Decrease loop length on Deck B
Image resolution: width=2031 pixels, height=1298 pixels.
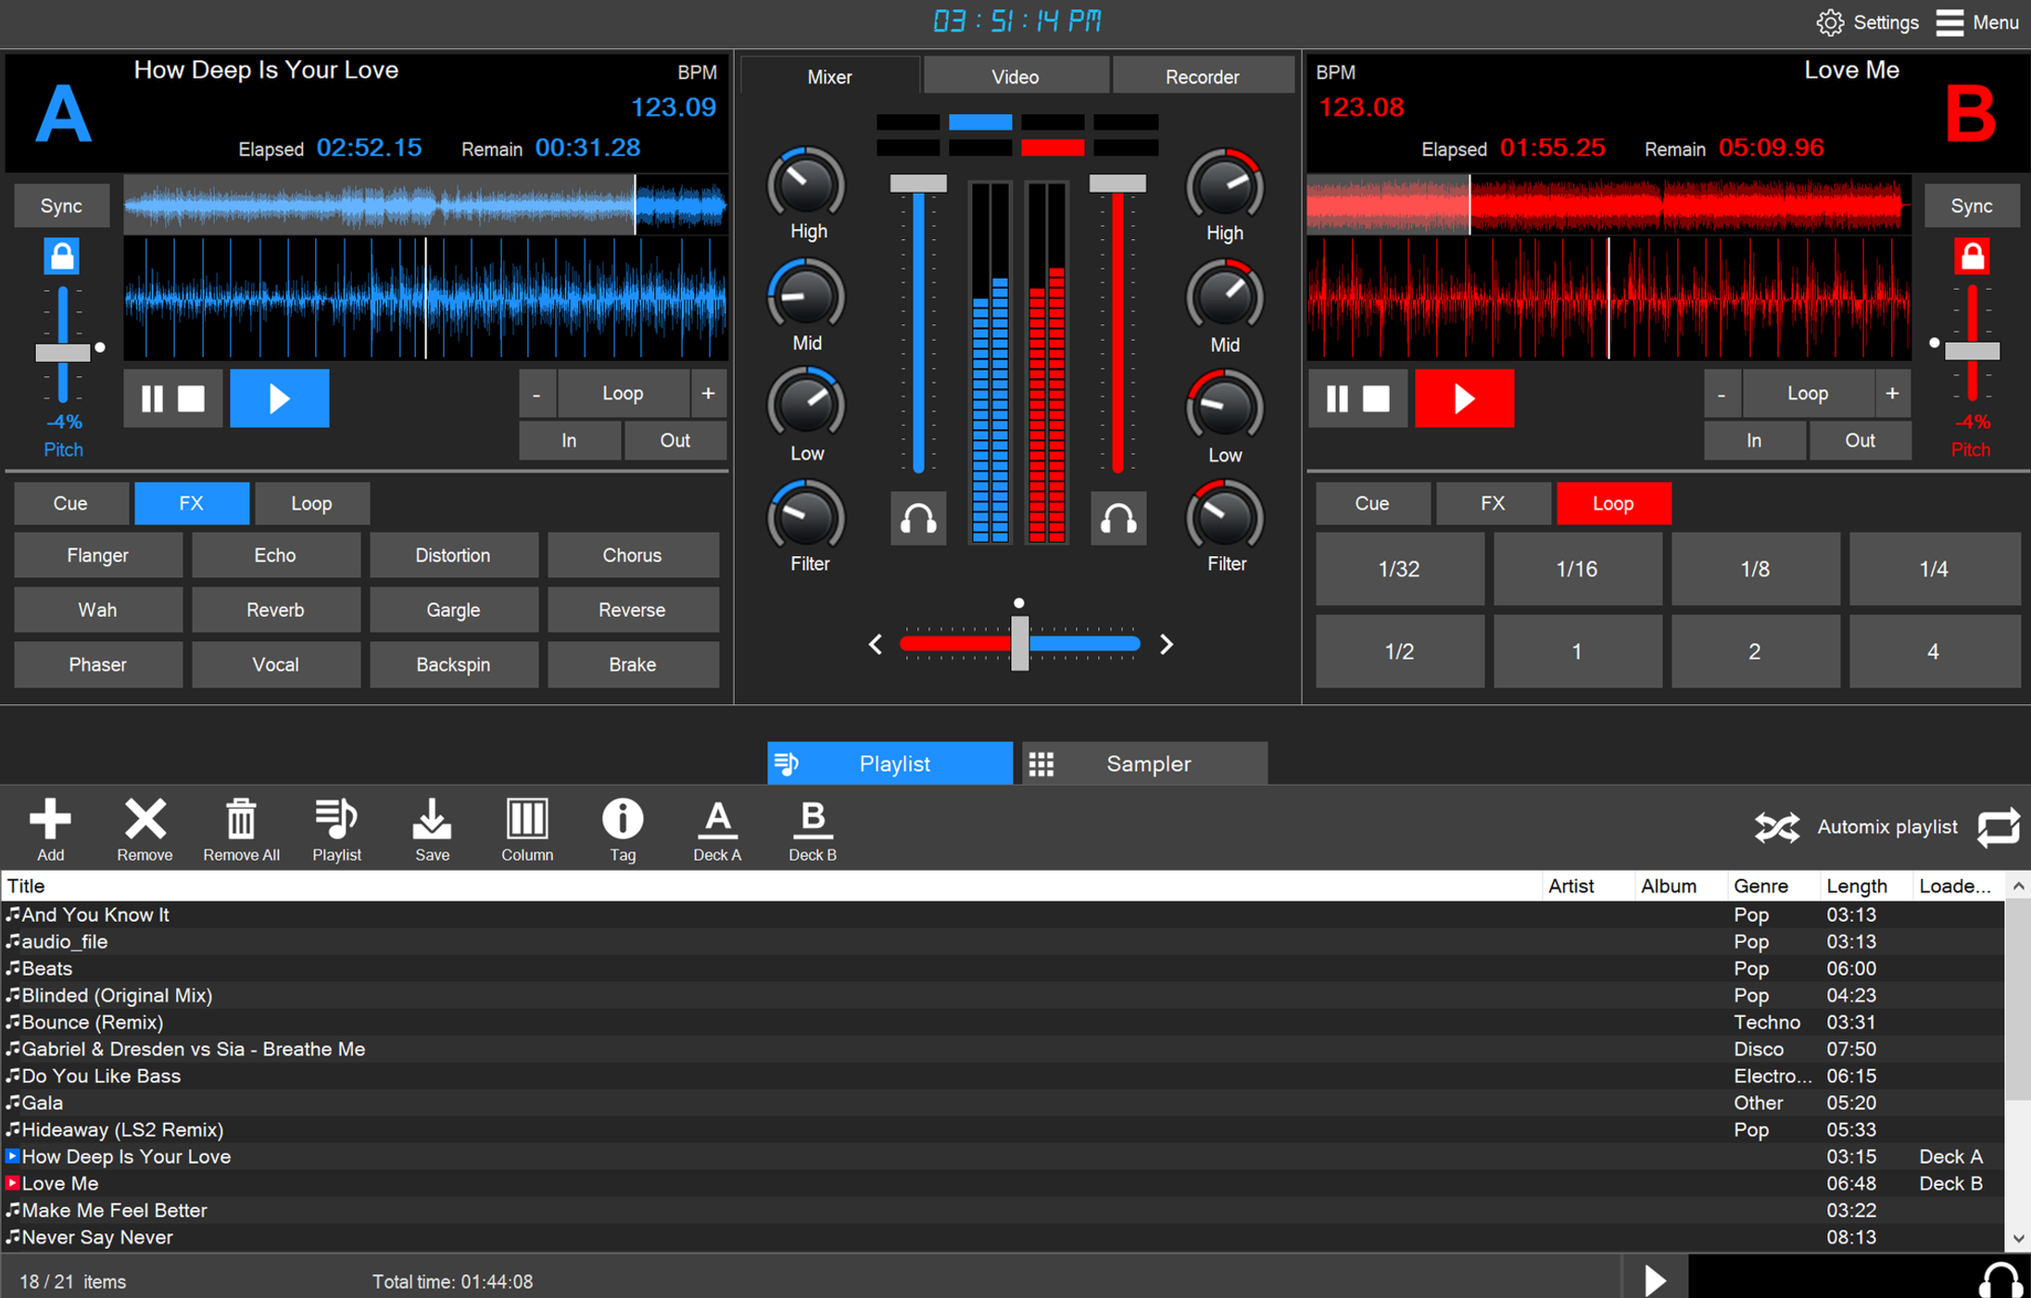coord(1722,393)
